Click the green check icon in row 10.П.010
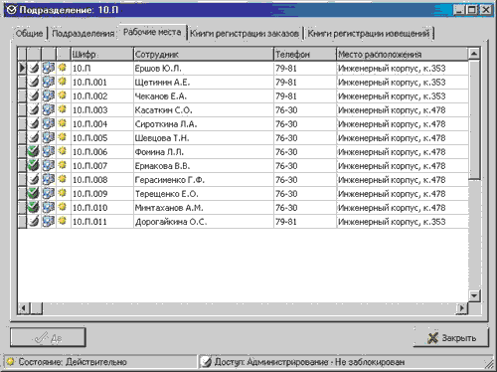Viewport: 497px width, 372px height. [34, 207]
